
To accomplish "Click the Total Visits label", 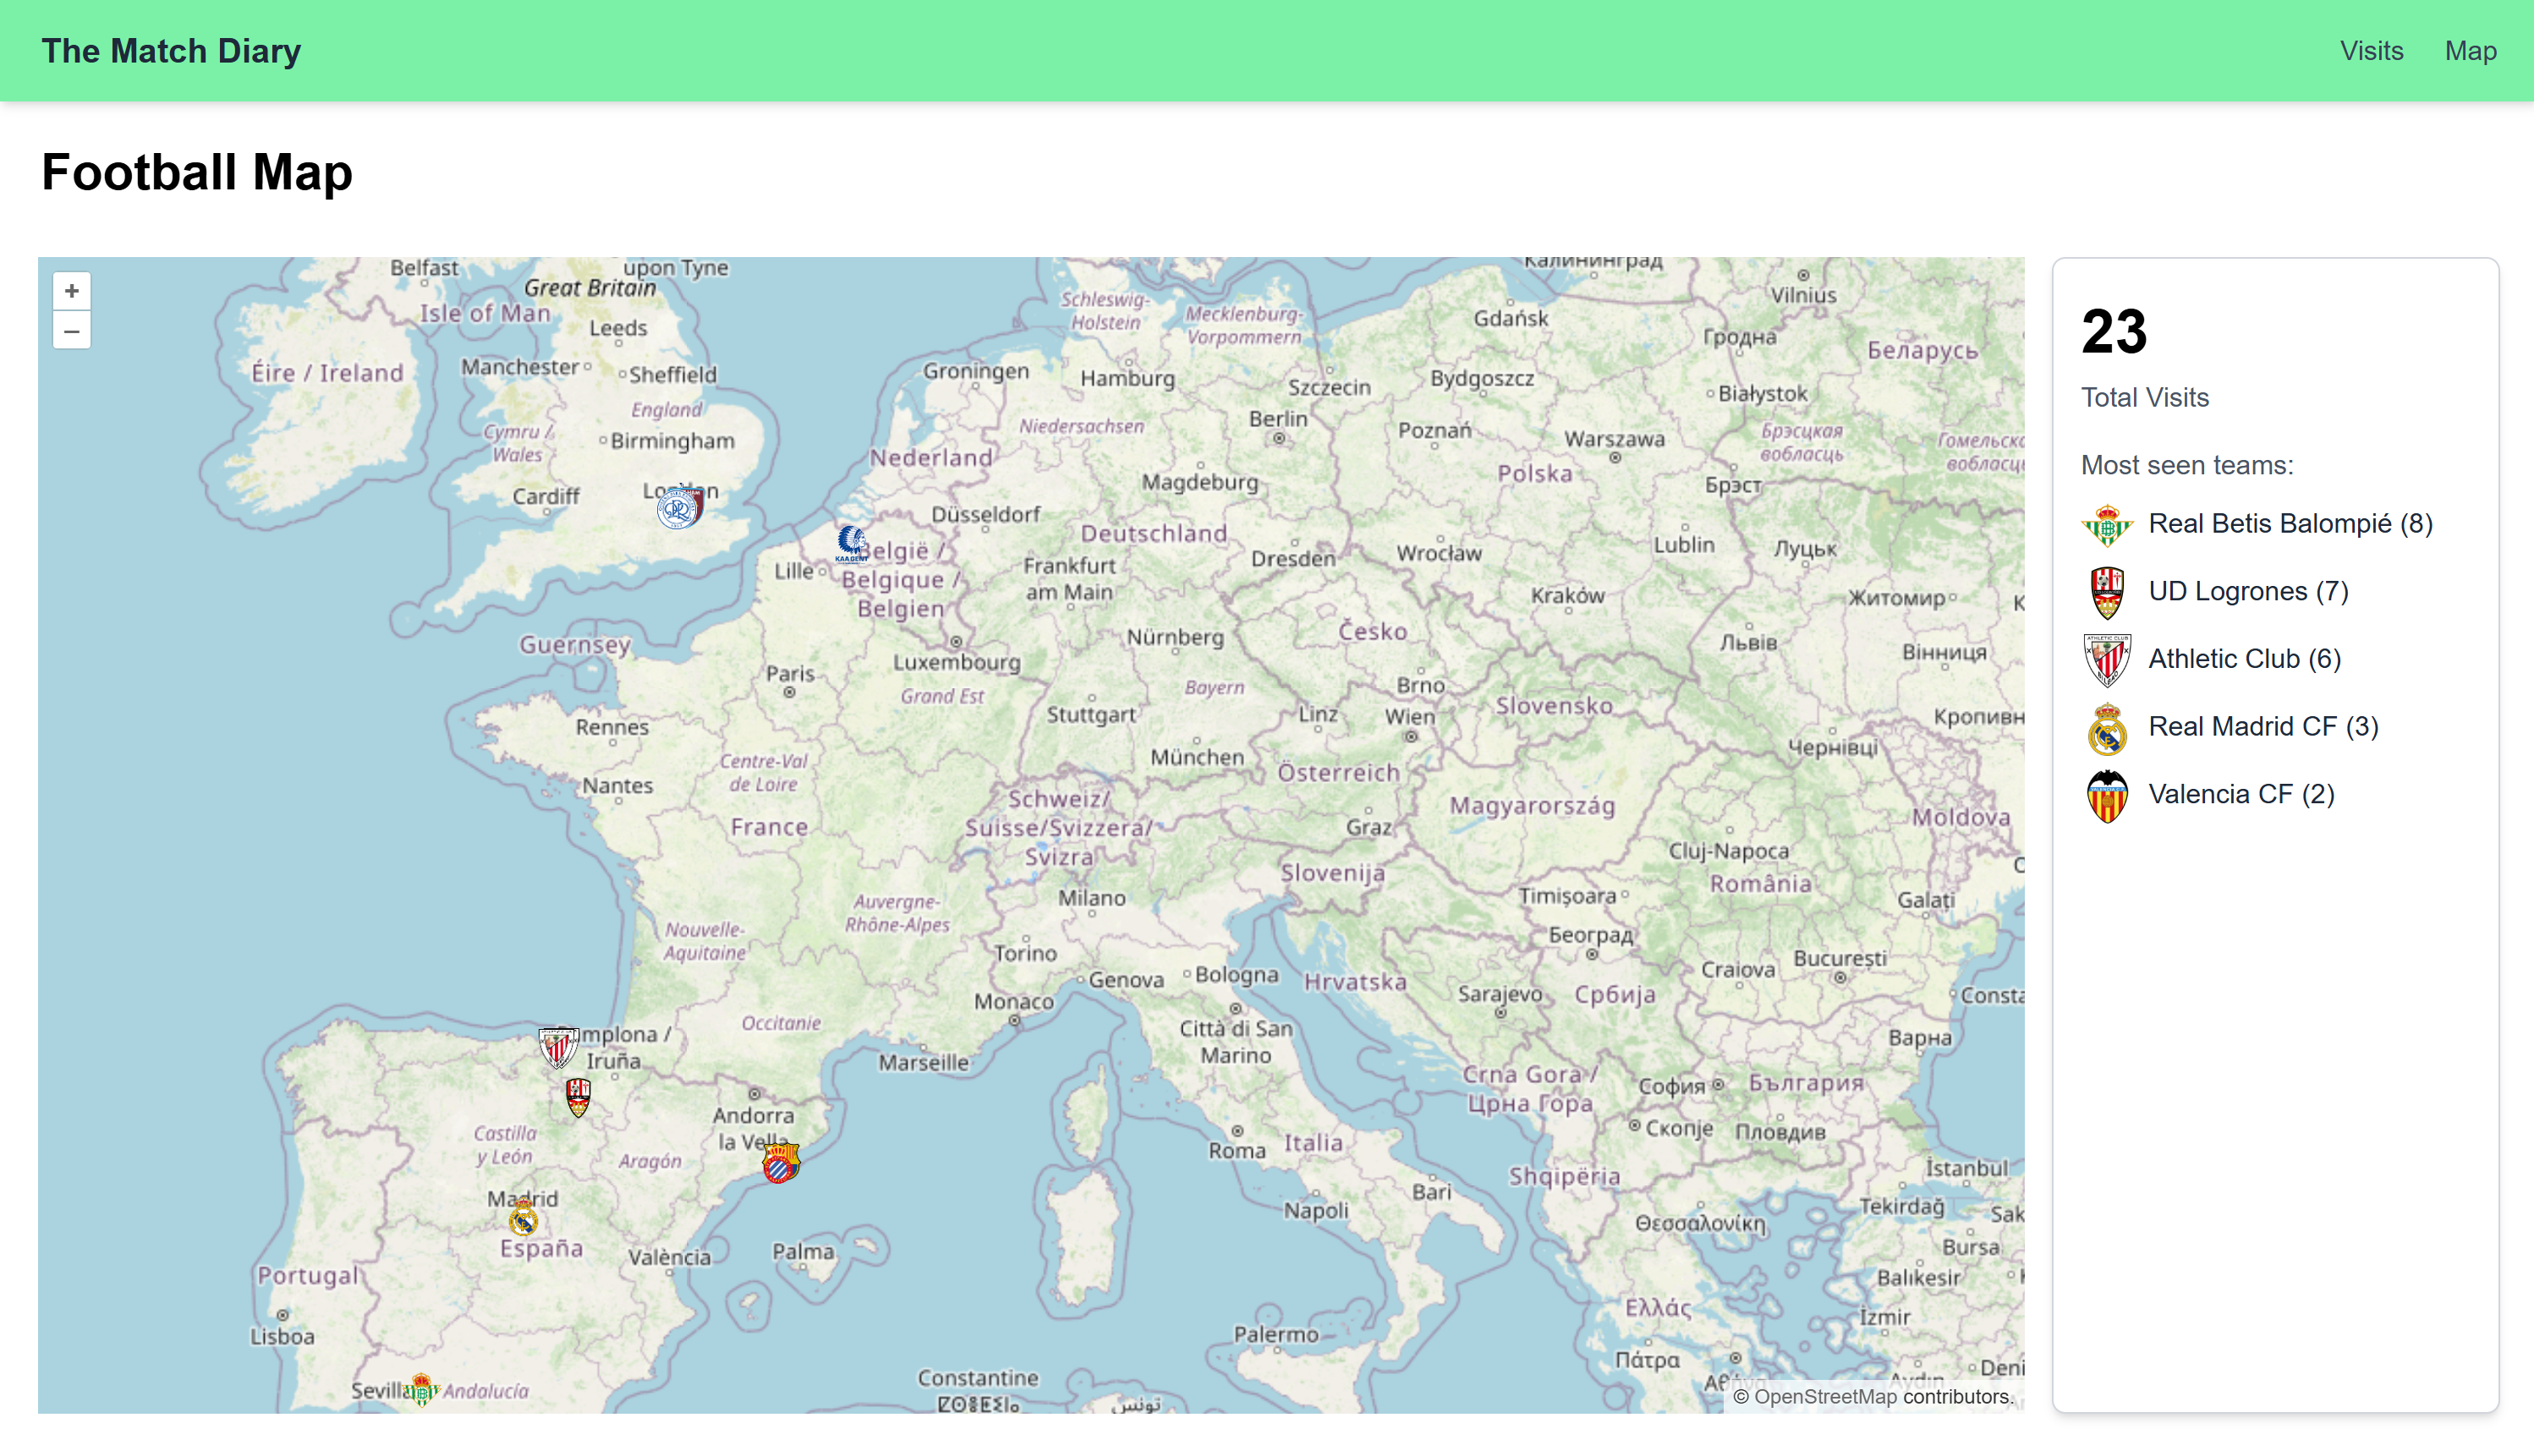I will (x=2144, y=398).
